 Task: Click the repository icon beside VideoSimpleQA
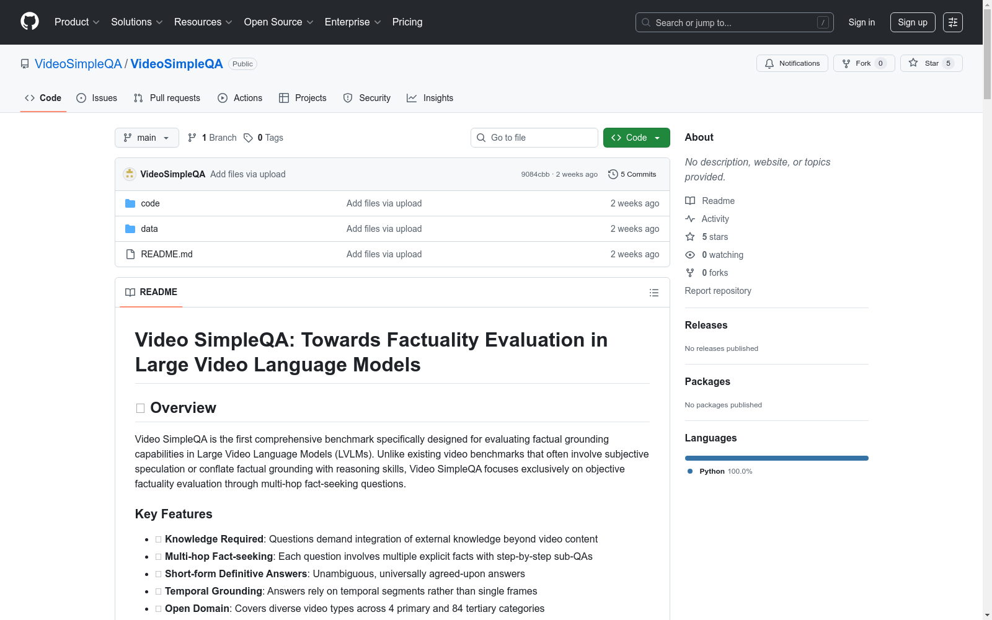[25, 64]
